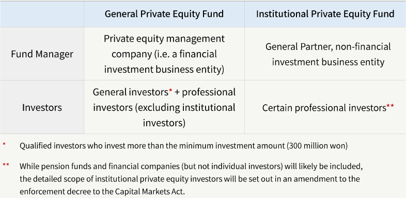Click the 300 million won text
406x198 pixels.
[x=317, y=146]
